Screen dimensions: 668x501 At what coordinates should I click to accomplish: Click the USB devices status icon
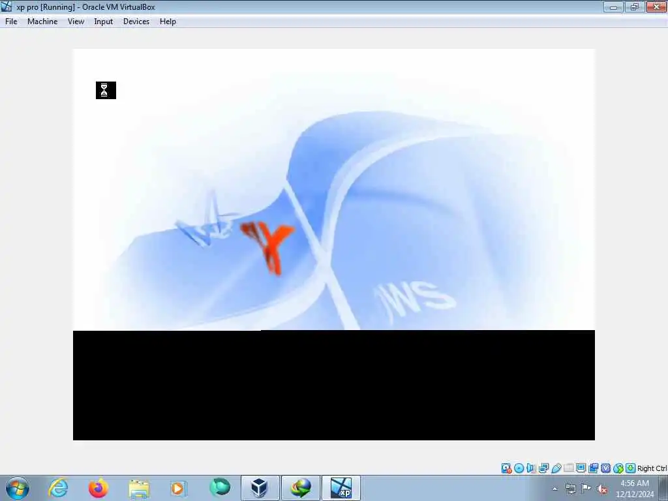tap(556, 468)
